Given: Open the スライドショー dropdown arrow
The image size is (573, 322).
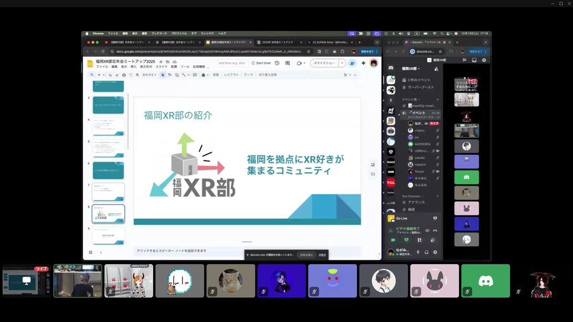Looking at the screenshot, I should point(342,63).
